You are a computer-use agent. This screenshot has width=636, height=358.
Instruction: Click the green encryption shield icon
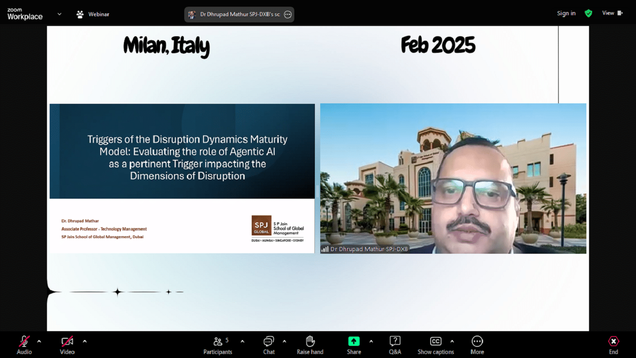pos(589,13)
